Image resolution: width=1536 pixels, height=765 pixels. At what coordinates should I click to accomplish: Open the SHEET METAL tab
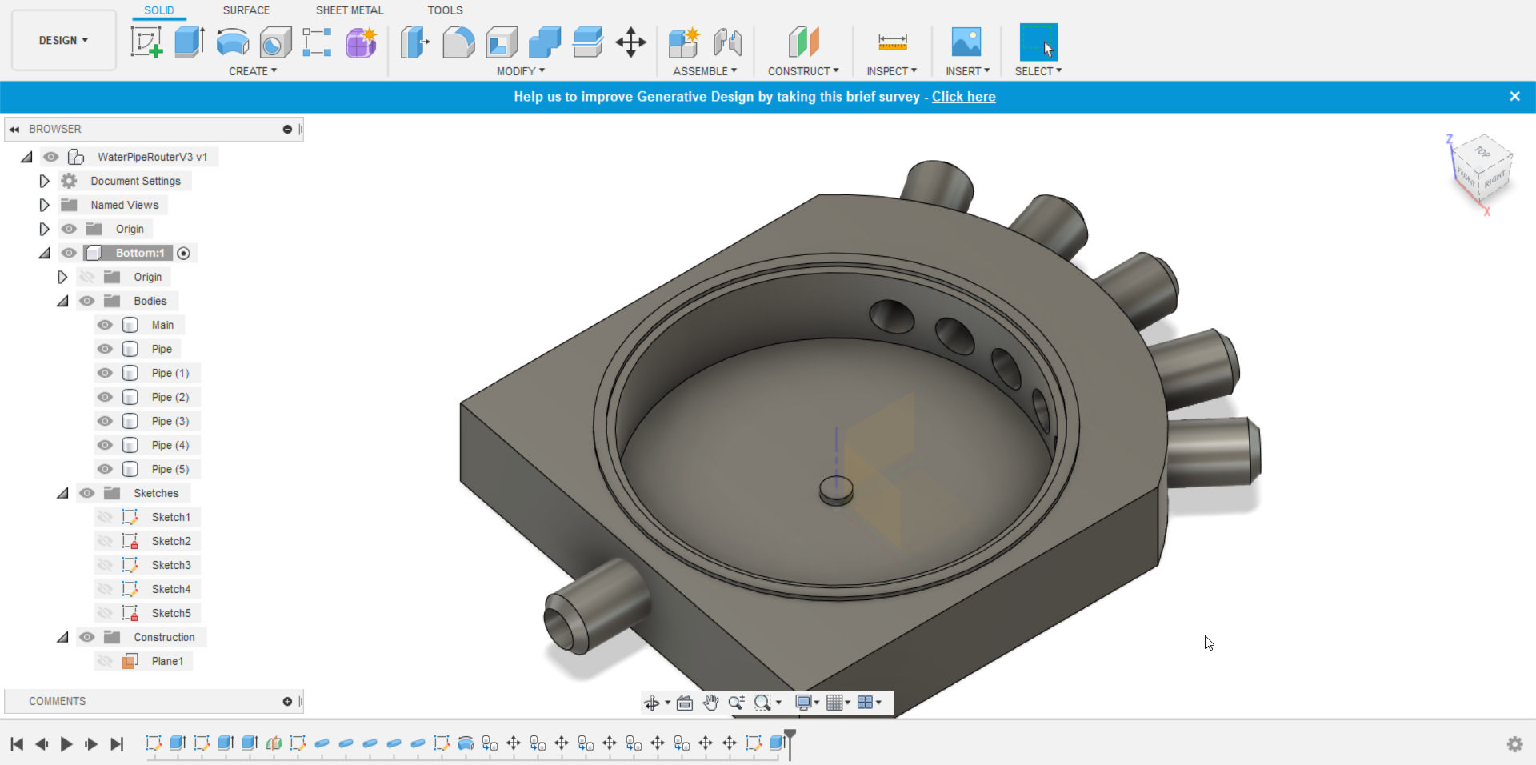pos(350,10)
